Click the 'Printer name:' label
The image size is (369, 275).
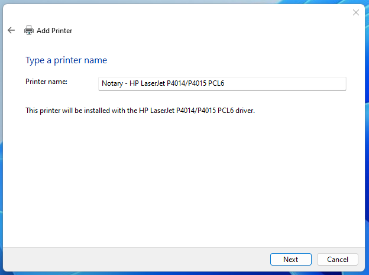46,82
